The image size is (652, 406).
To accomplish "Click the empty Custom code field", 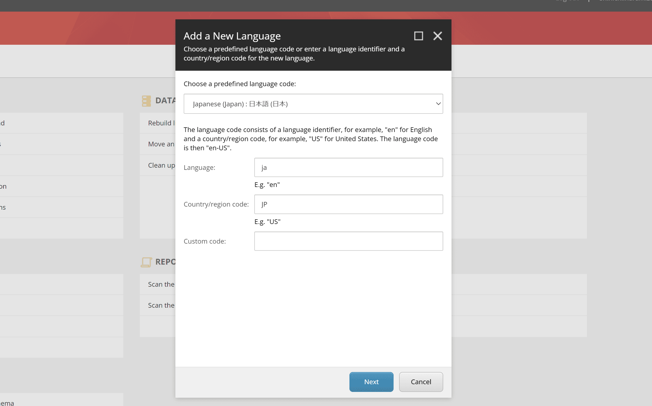I will click(x=348, y=241).
